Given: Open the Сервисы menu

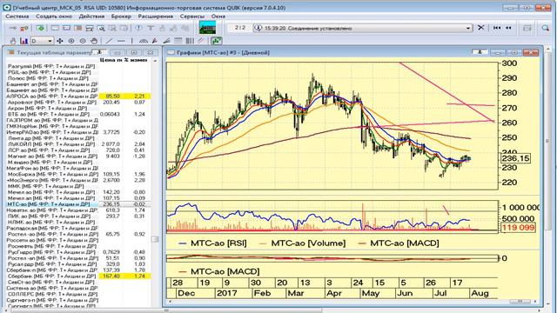Looking at the screenshot, I should point(191,17).
